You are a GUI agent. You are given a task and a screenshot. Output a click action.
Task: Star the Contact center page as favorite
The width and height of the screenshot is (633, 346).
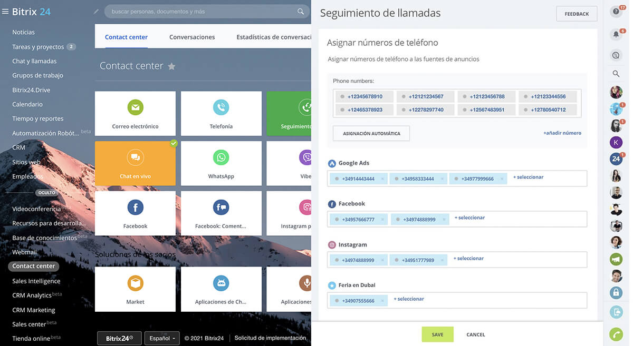(171, 66)
